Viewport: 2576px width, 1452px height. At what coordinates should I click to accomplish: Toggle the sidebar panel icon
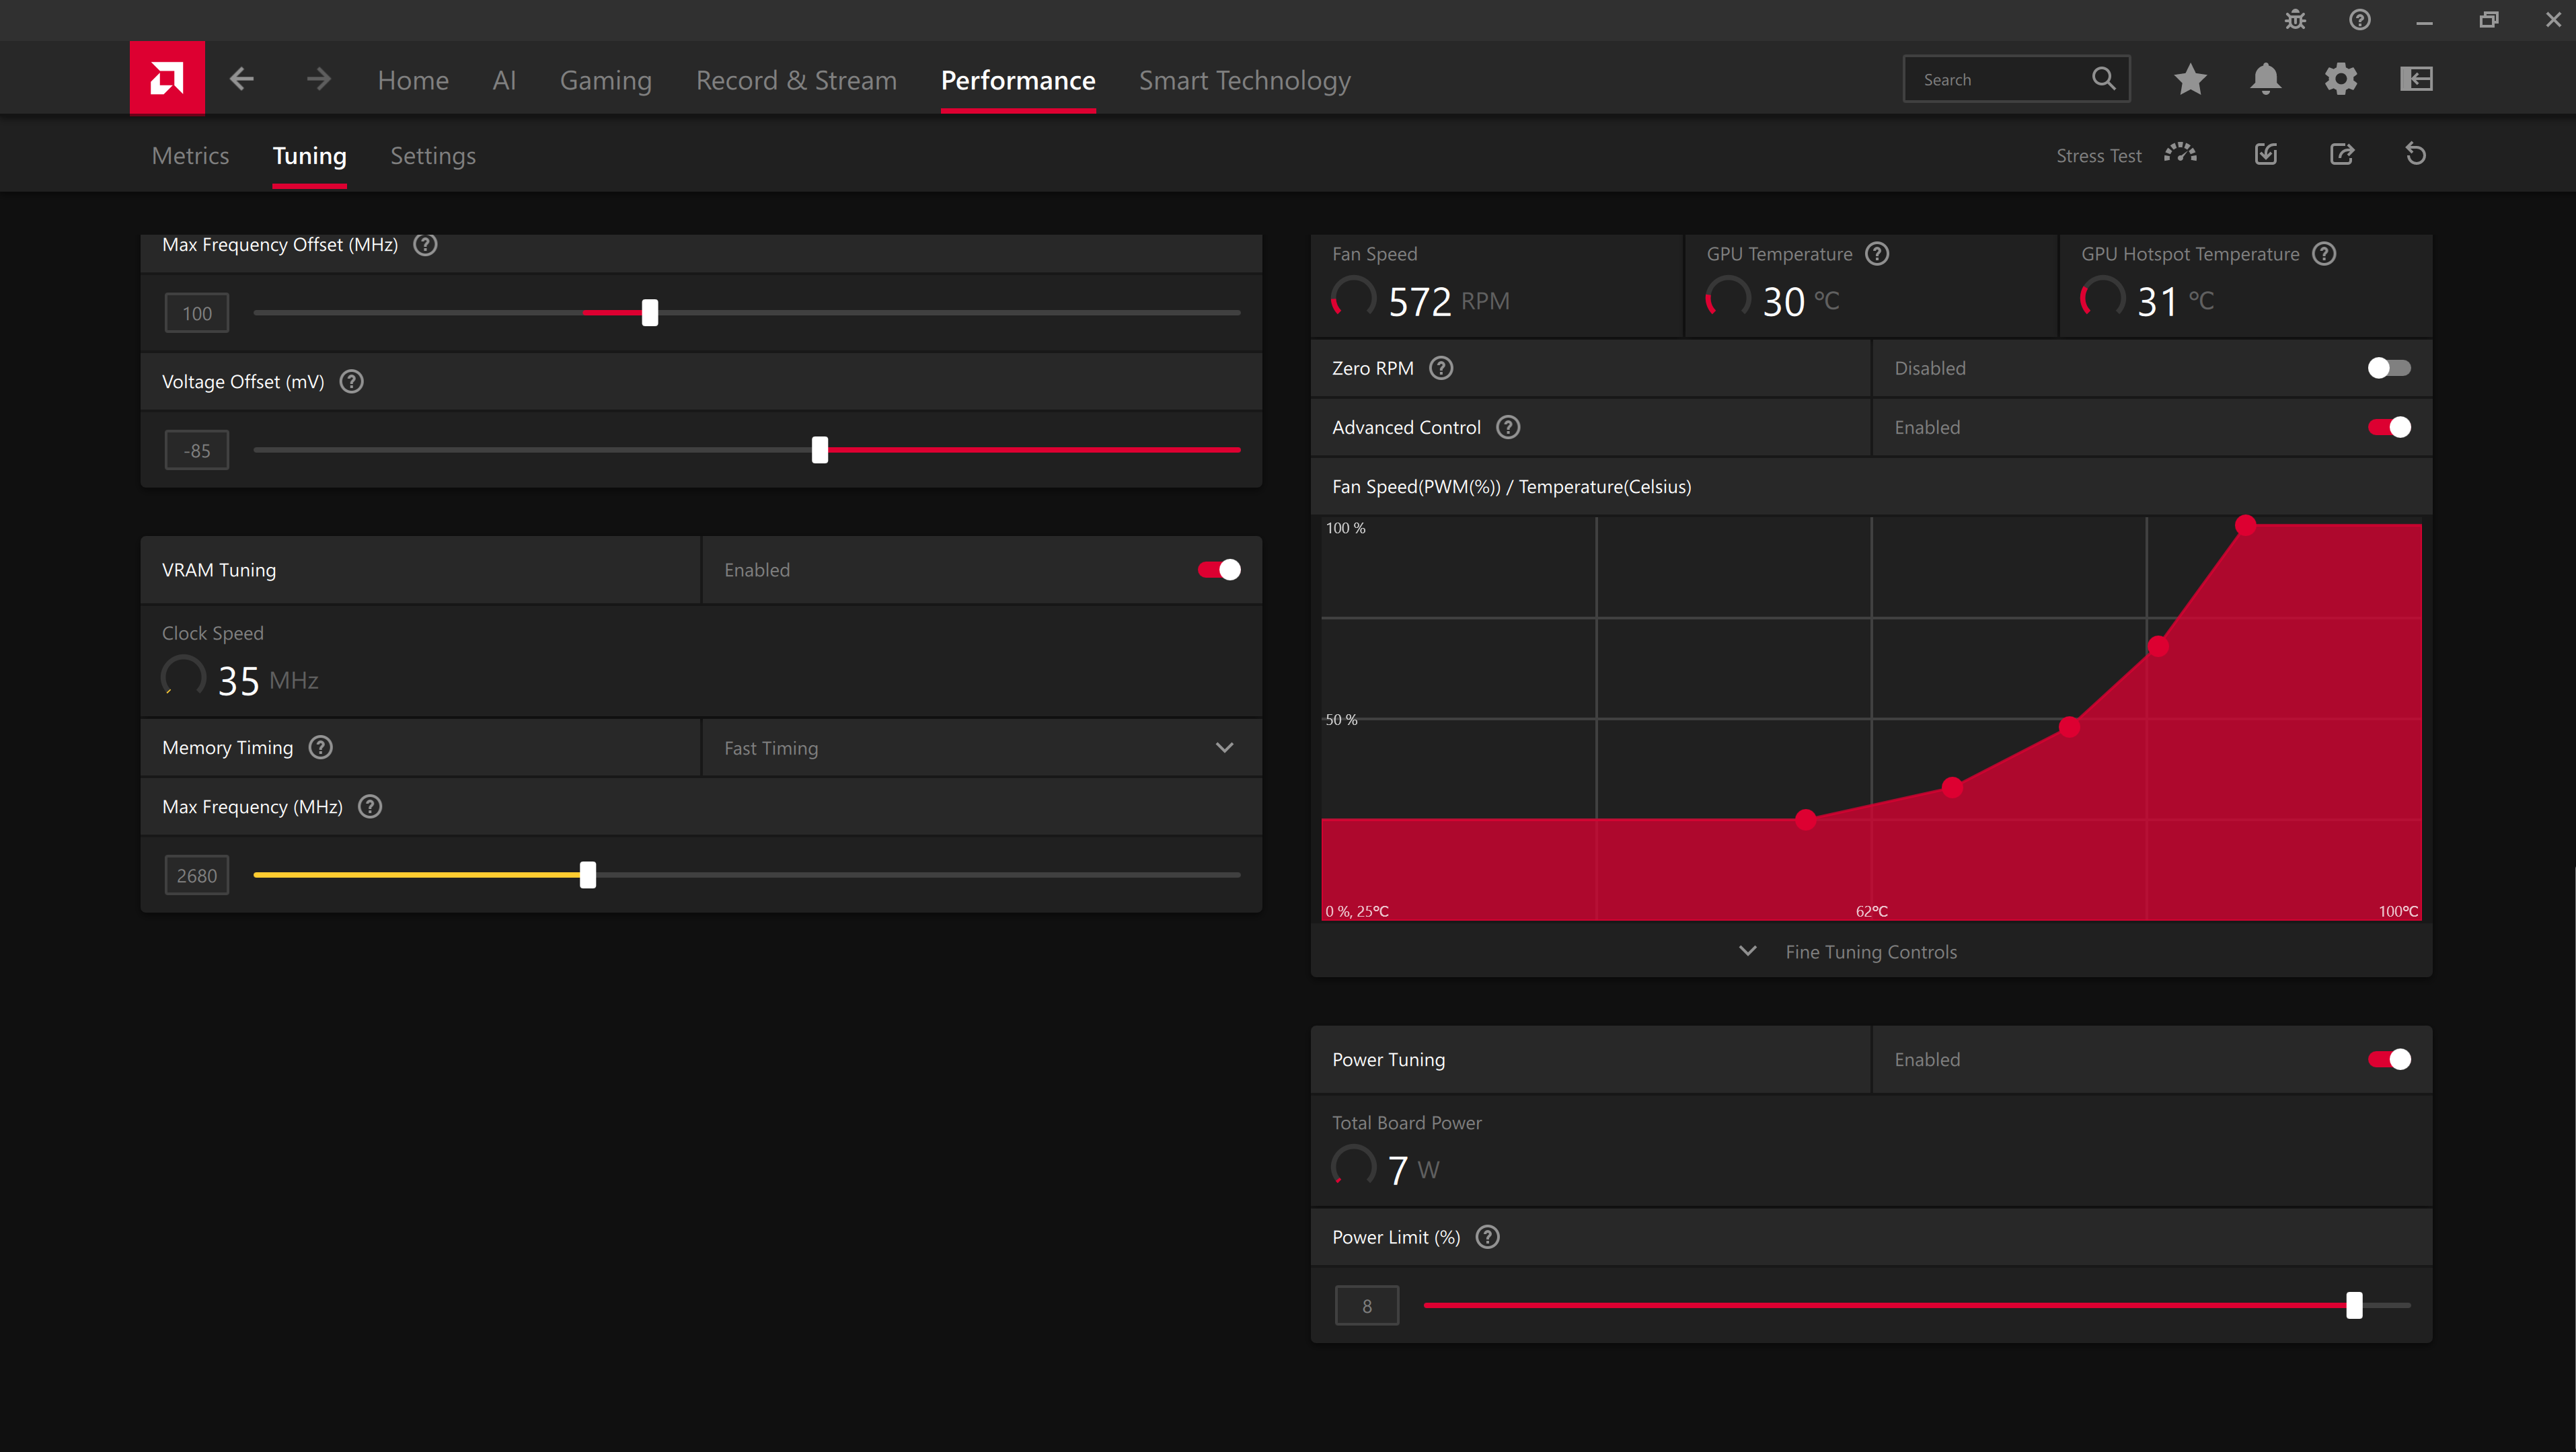click(2416, 79)
